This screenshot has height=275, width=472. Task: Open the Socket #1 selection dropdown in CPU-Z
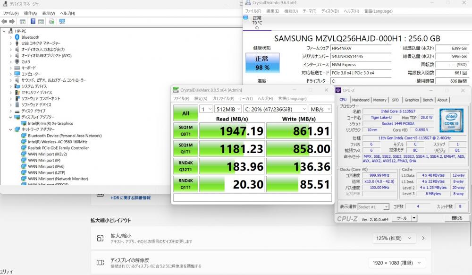point(373,206)
